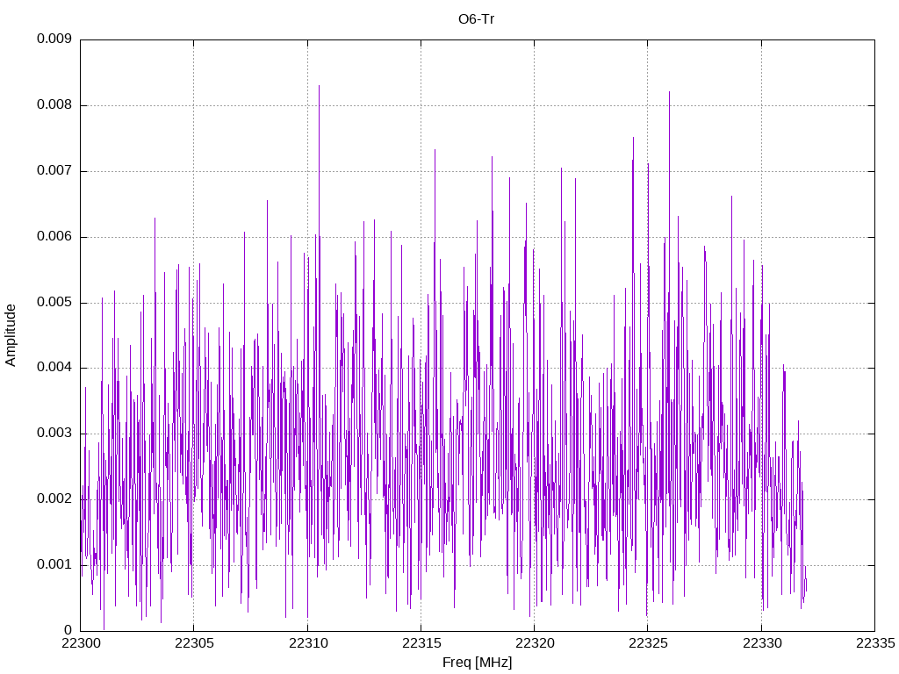This screenshot has width=899, height=674.
Task: Click the Freq [MHz] axis label
Action: click(x=477, y=663)
